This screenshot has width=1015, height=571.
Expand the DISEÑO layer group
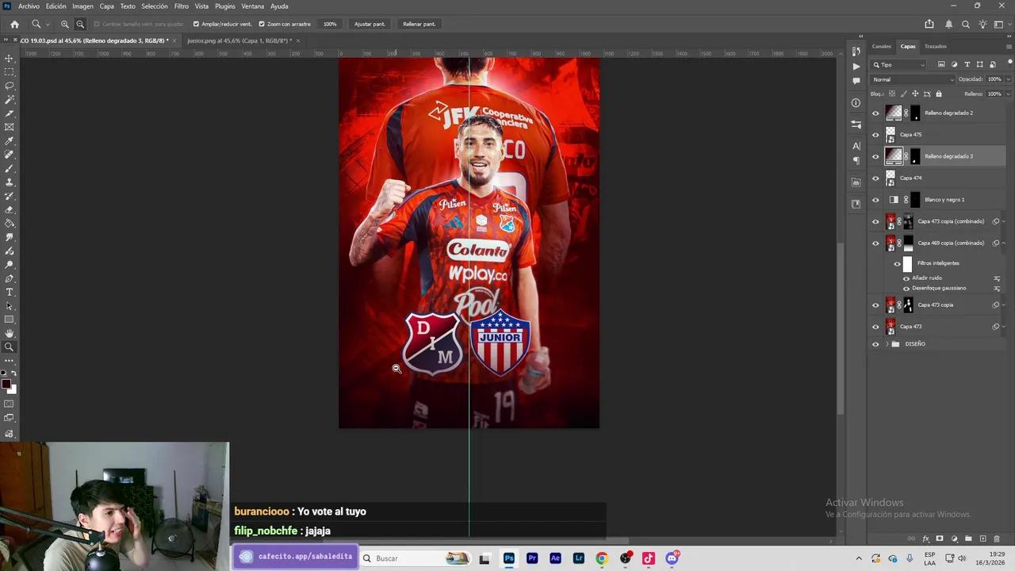(x=886, y=343)
